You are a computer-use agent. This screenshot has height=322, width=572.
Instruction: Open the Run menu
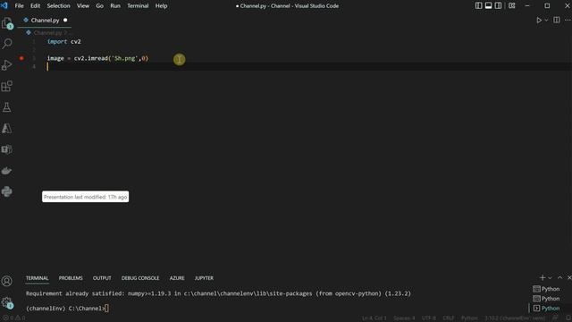click(x=115, y=6)
